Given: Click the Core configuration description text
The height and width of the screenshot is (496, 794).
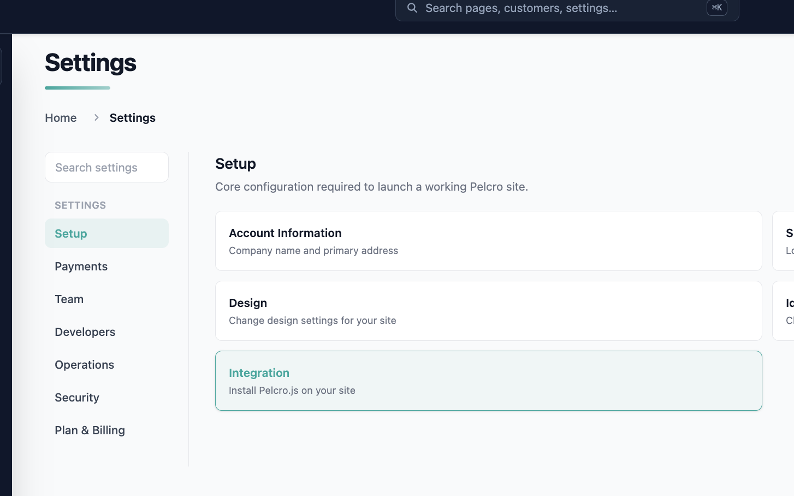Looking at the screenshot, I should 372,187.
